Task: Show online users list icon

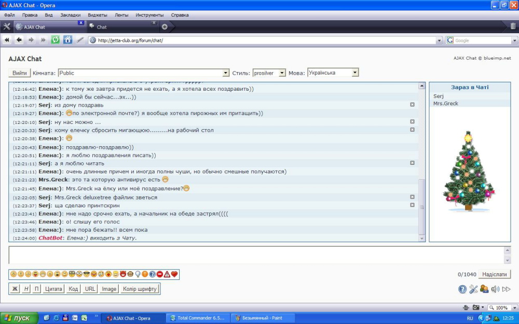Action: click(x=484, y=289)
